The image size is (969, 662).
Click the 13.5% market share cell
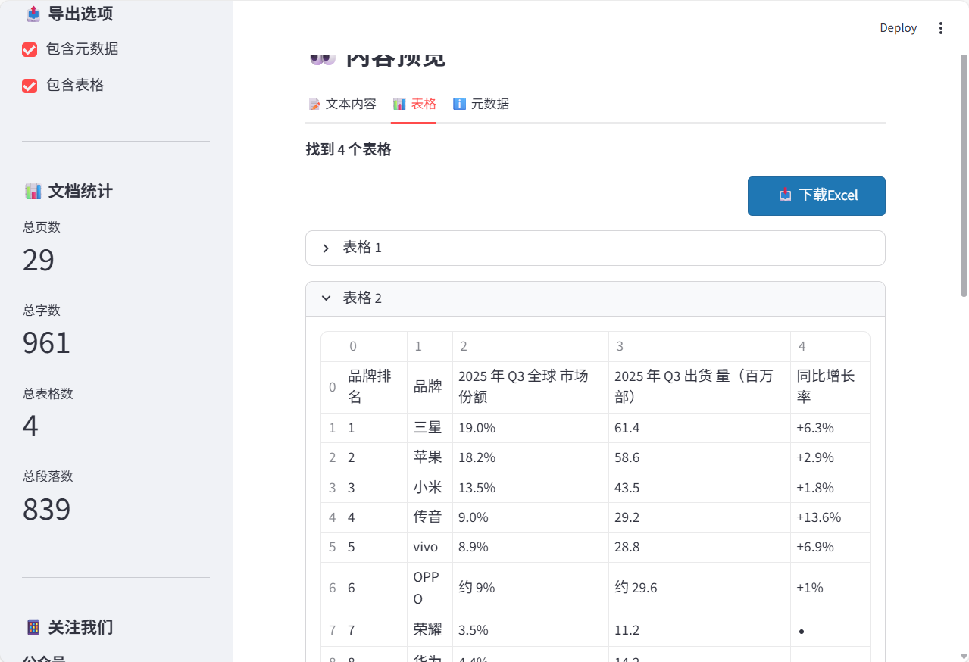click(x=530, y=488)
